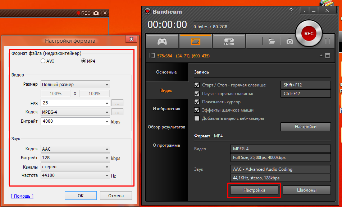Click the height 100% size field
Viewport: 342px width, 207px height.
[x=95, y=94]
